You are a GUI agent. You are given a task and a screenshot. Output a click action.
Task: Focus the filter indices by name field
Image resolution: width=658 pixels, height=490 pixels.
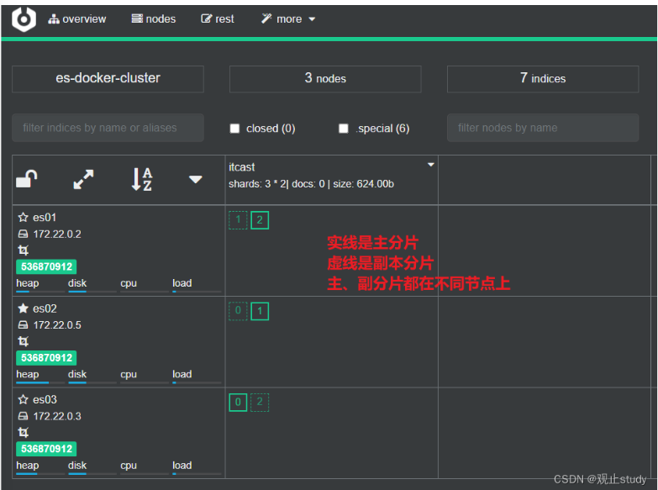[108, 128]
